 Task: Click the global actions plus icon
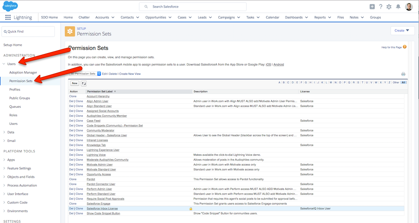(x=372, y=7)
